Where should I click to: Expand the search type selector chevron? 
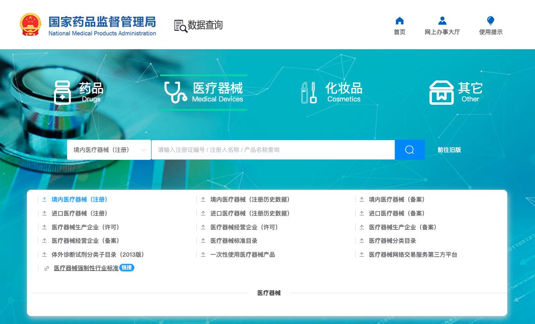pyautogui.click(x=144, y=150)
